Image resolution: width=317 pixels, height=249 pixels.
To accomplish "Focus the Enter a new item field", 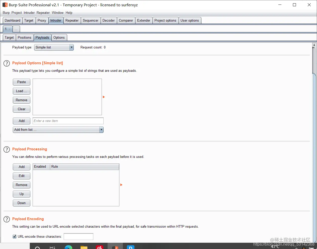I will click(x=68, y=121).
